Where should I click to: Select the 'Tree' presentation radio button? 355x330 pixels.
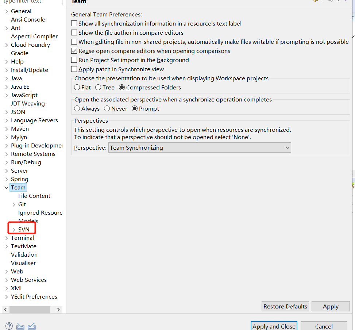[98, 87]
